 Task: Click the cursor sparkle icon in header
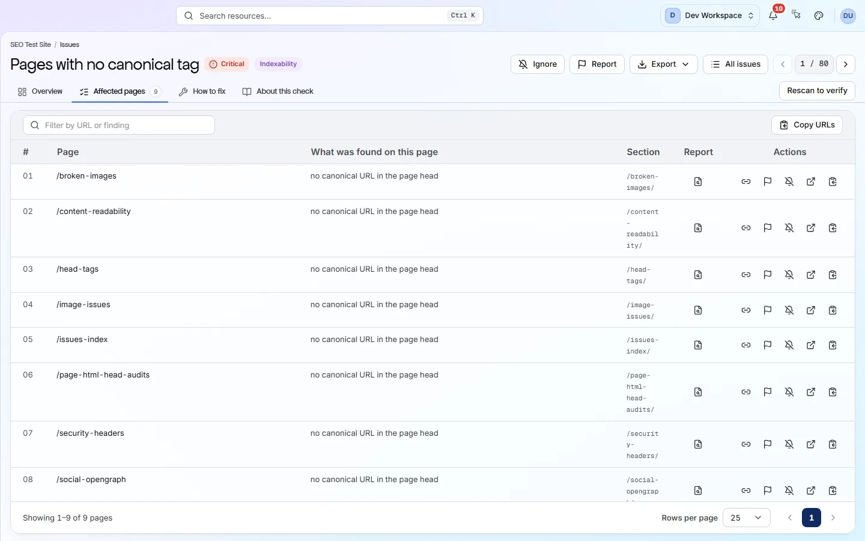click(796, 16)
